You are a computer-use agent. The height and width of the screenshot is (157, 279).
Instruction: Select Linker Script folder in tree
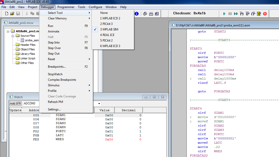(x=28, y=58)
